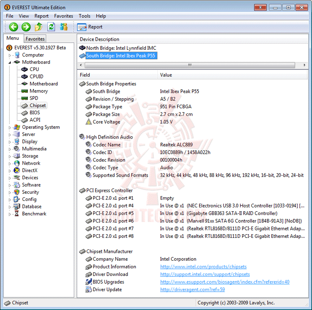The height and width of the screenshot is (310, 312).
Task: Click the Refresh toolbar icon
Action: [51, 27]
